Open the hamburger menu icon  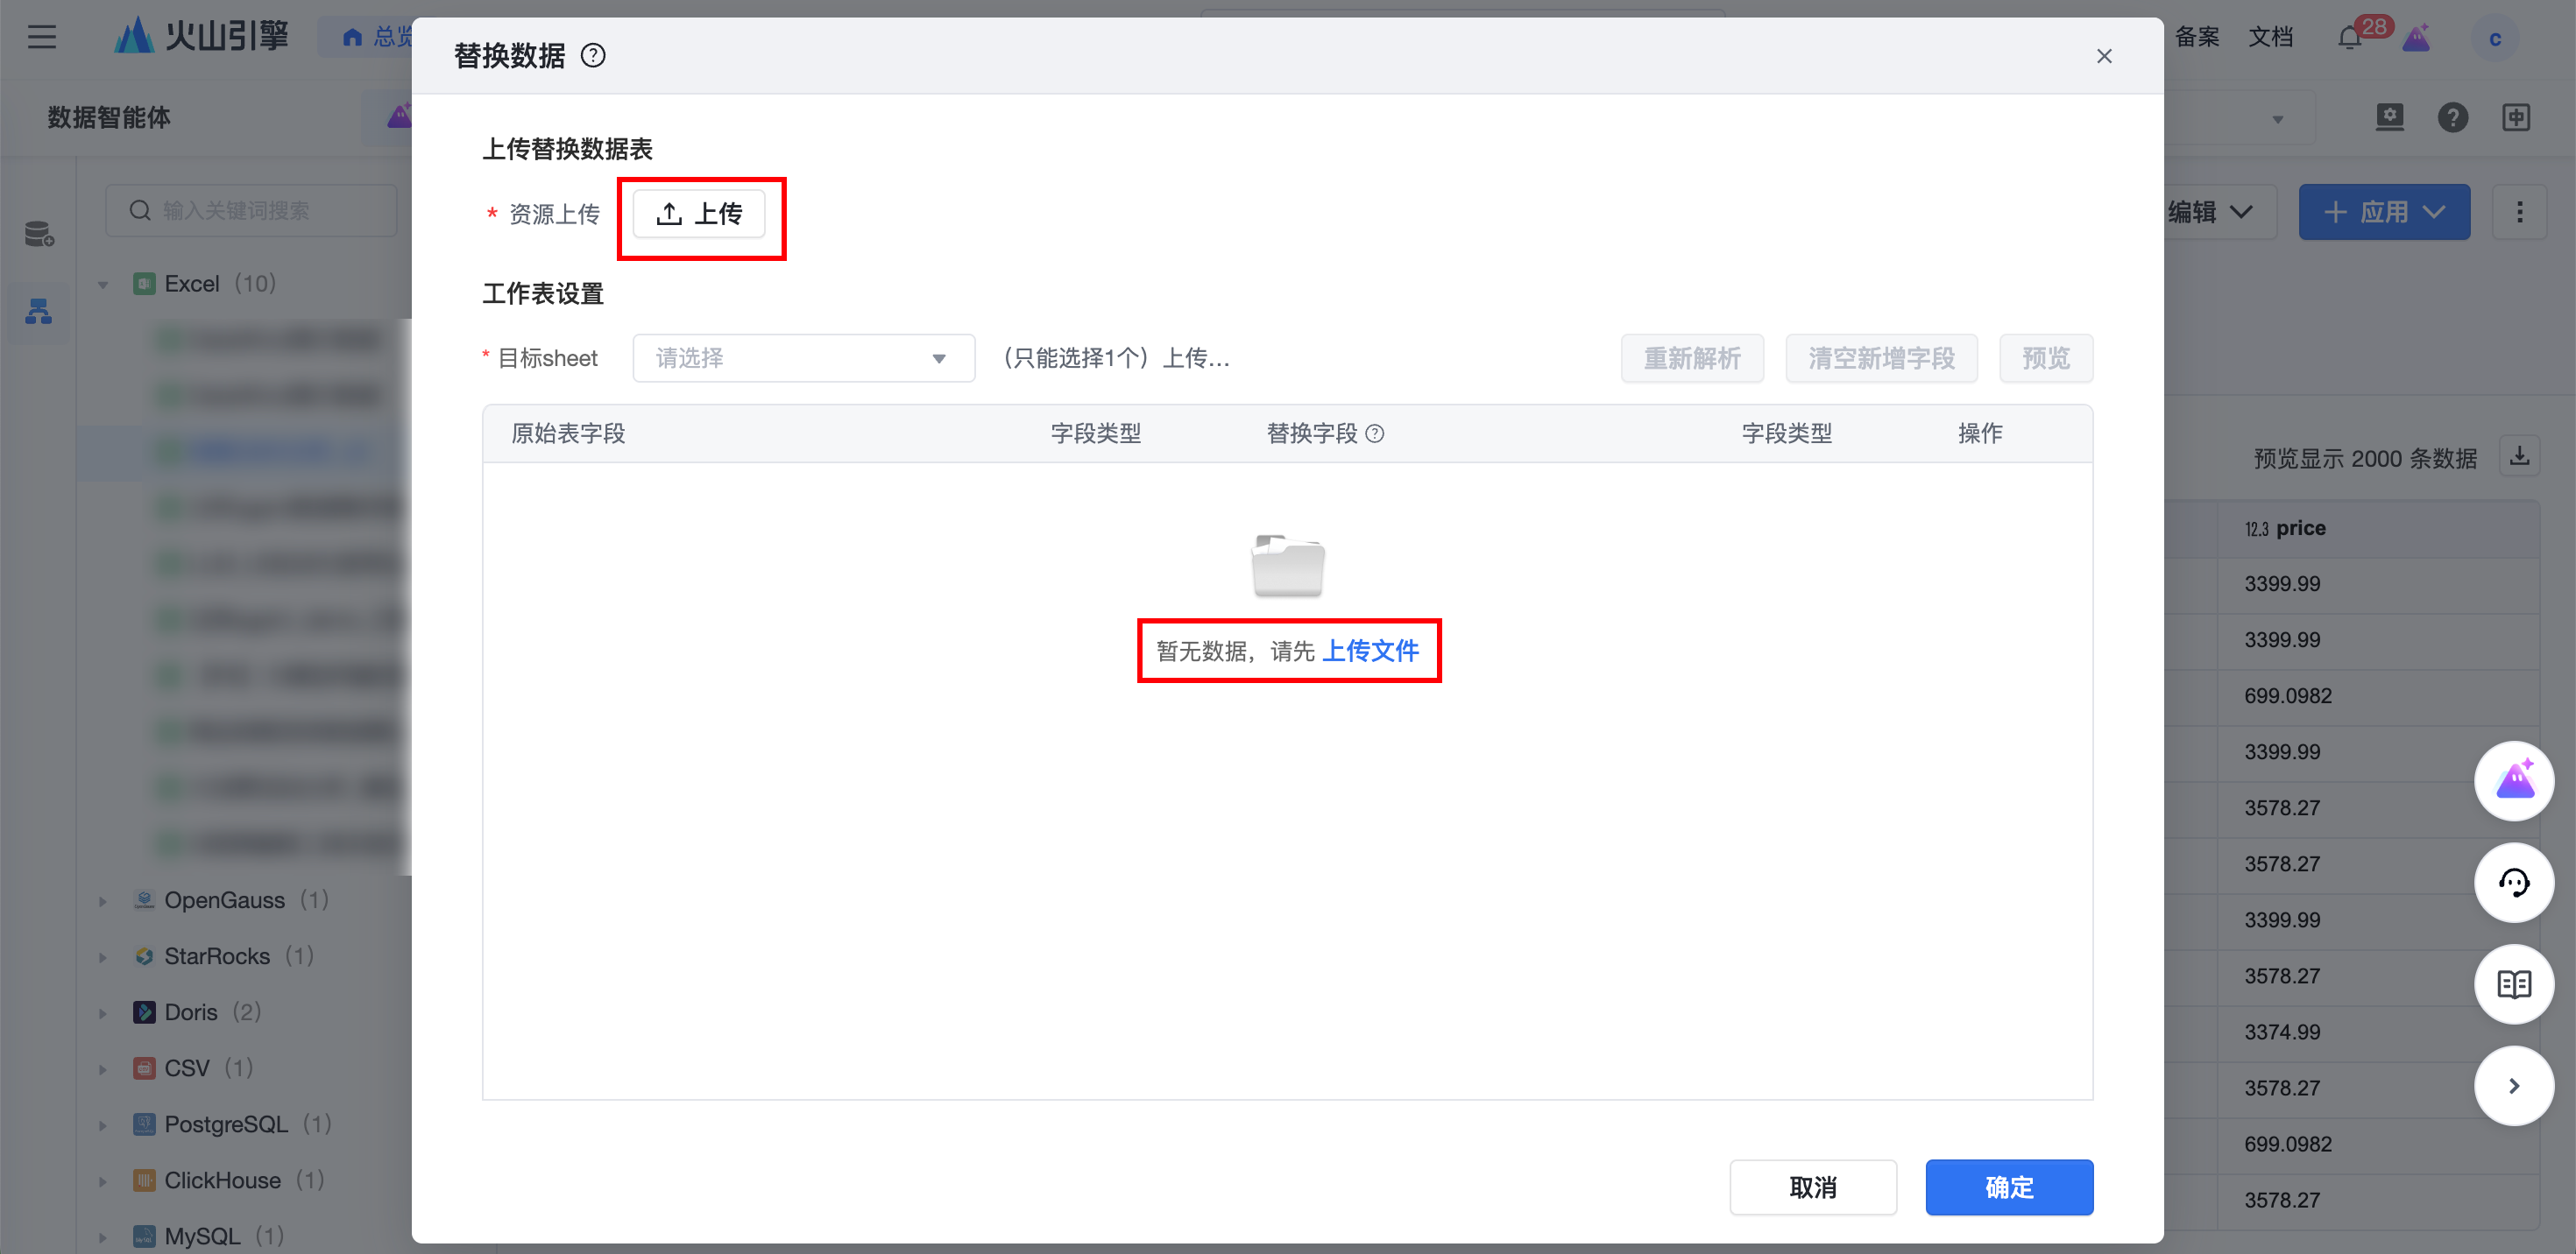(x=42, y=38)
